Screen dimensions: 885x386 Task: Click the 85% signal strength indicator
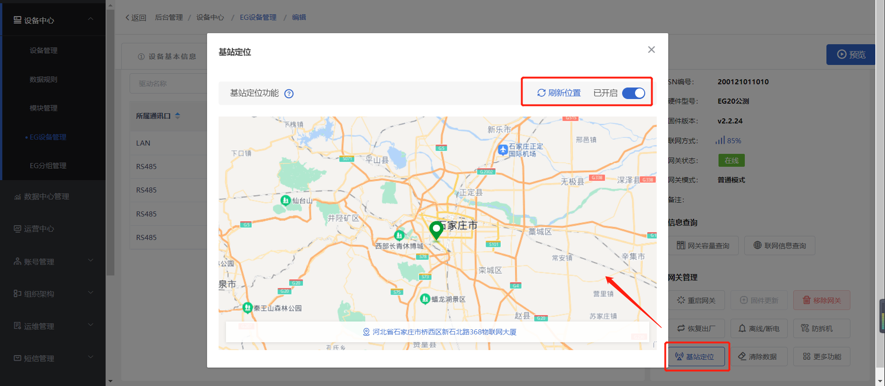[728, 140]
